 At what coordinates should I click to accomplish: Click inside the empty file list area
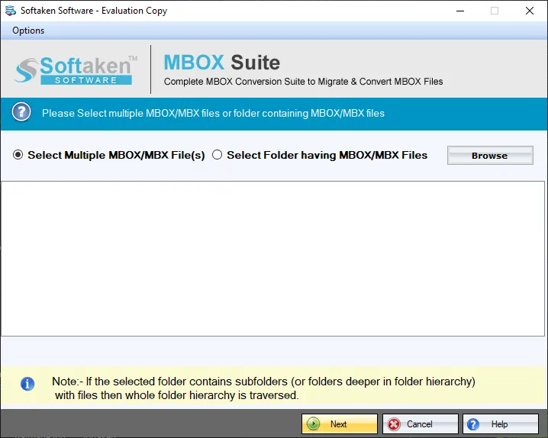pyautogui.click(x=272, y=259)
